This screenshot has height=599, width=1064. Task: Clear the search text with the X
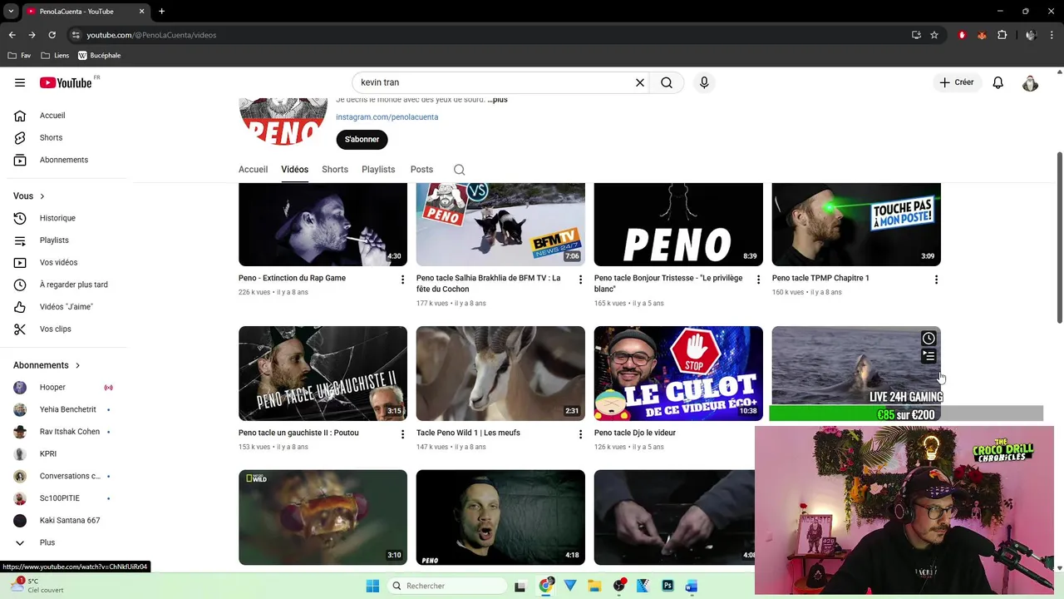coord(640,82)
